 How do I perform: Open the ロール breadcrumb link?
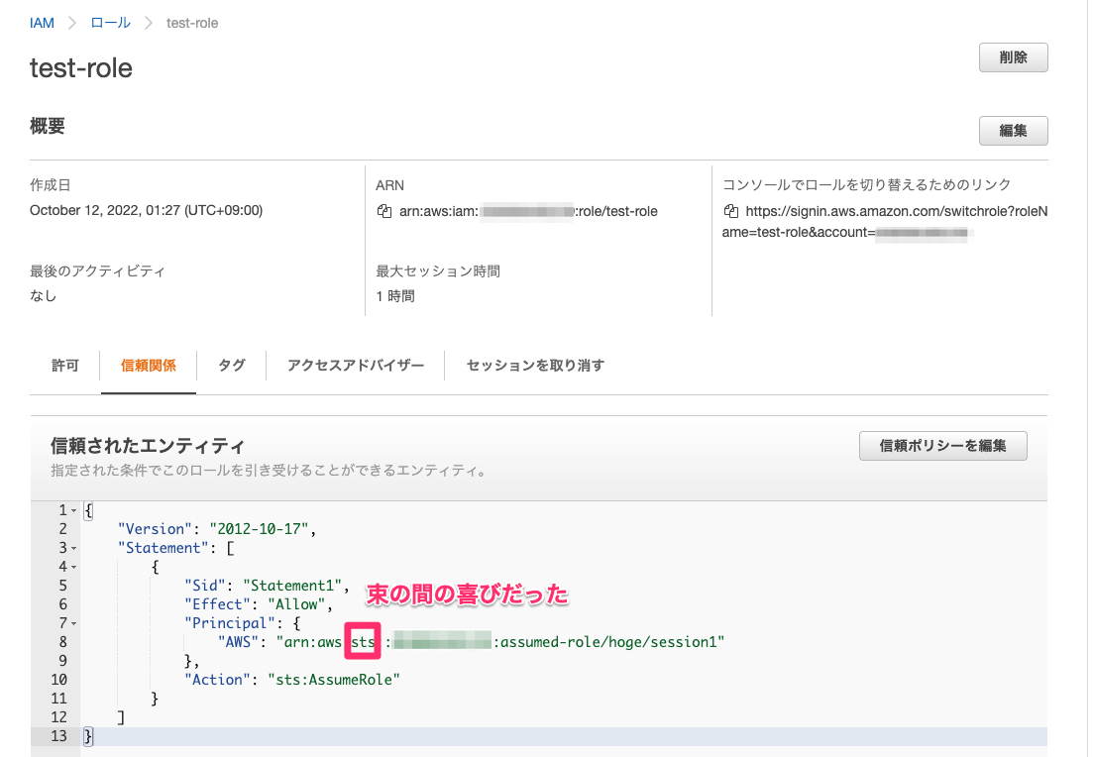110,22
